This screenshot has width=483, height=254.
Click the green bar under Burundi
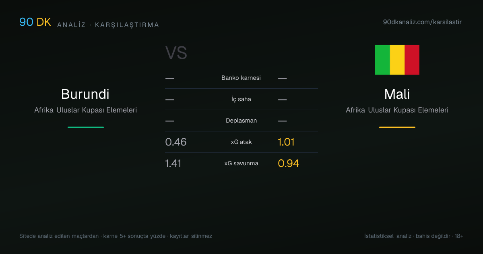[86, 127]
